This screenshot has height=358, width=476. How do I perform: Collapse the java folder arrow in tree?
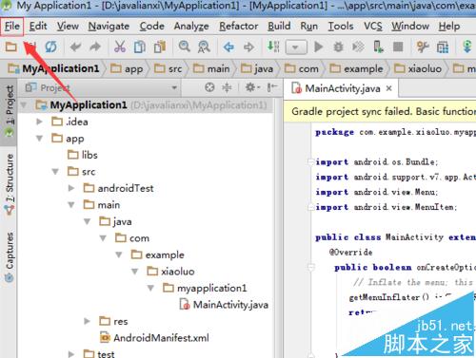click(x=87, y=221)
